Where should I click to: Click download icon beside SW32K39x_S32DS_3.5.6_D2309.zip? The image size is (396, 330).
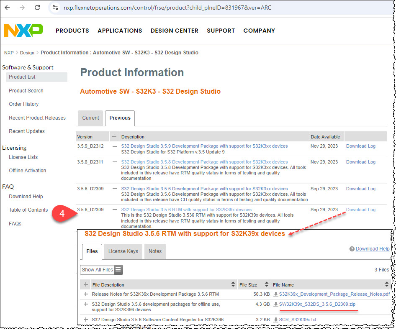[276, 305]
